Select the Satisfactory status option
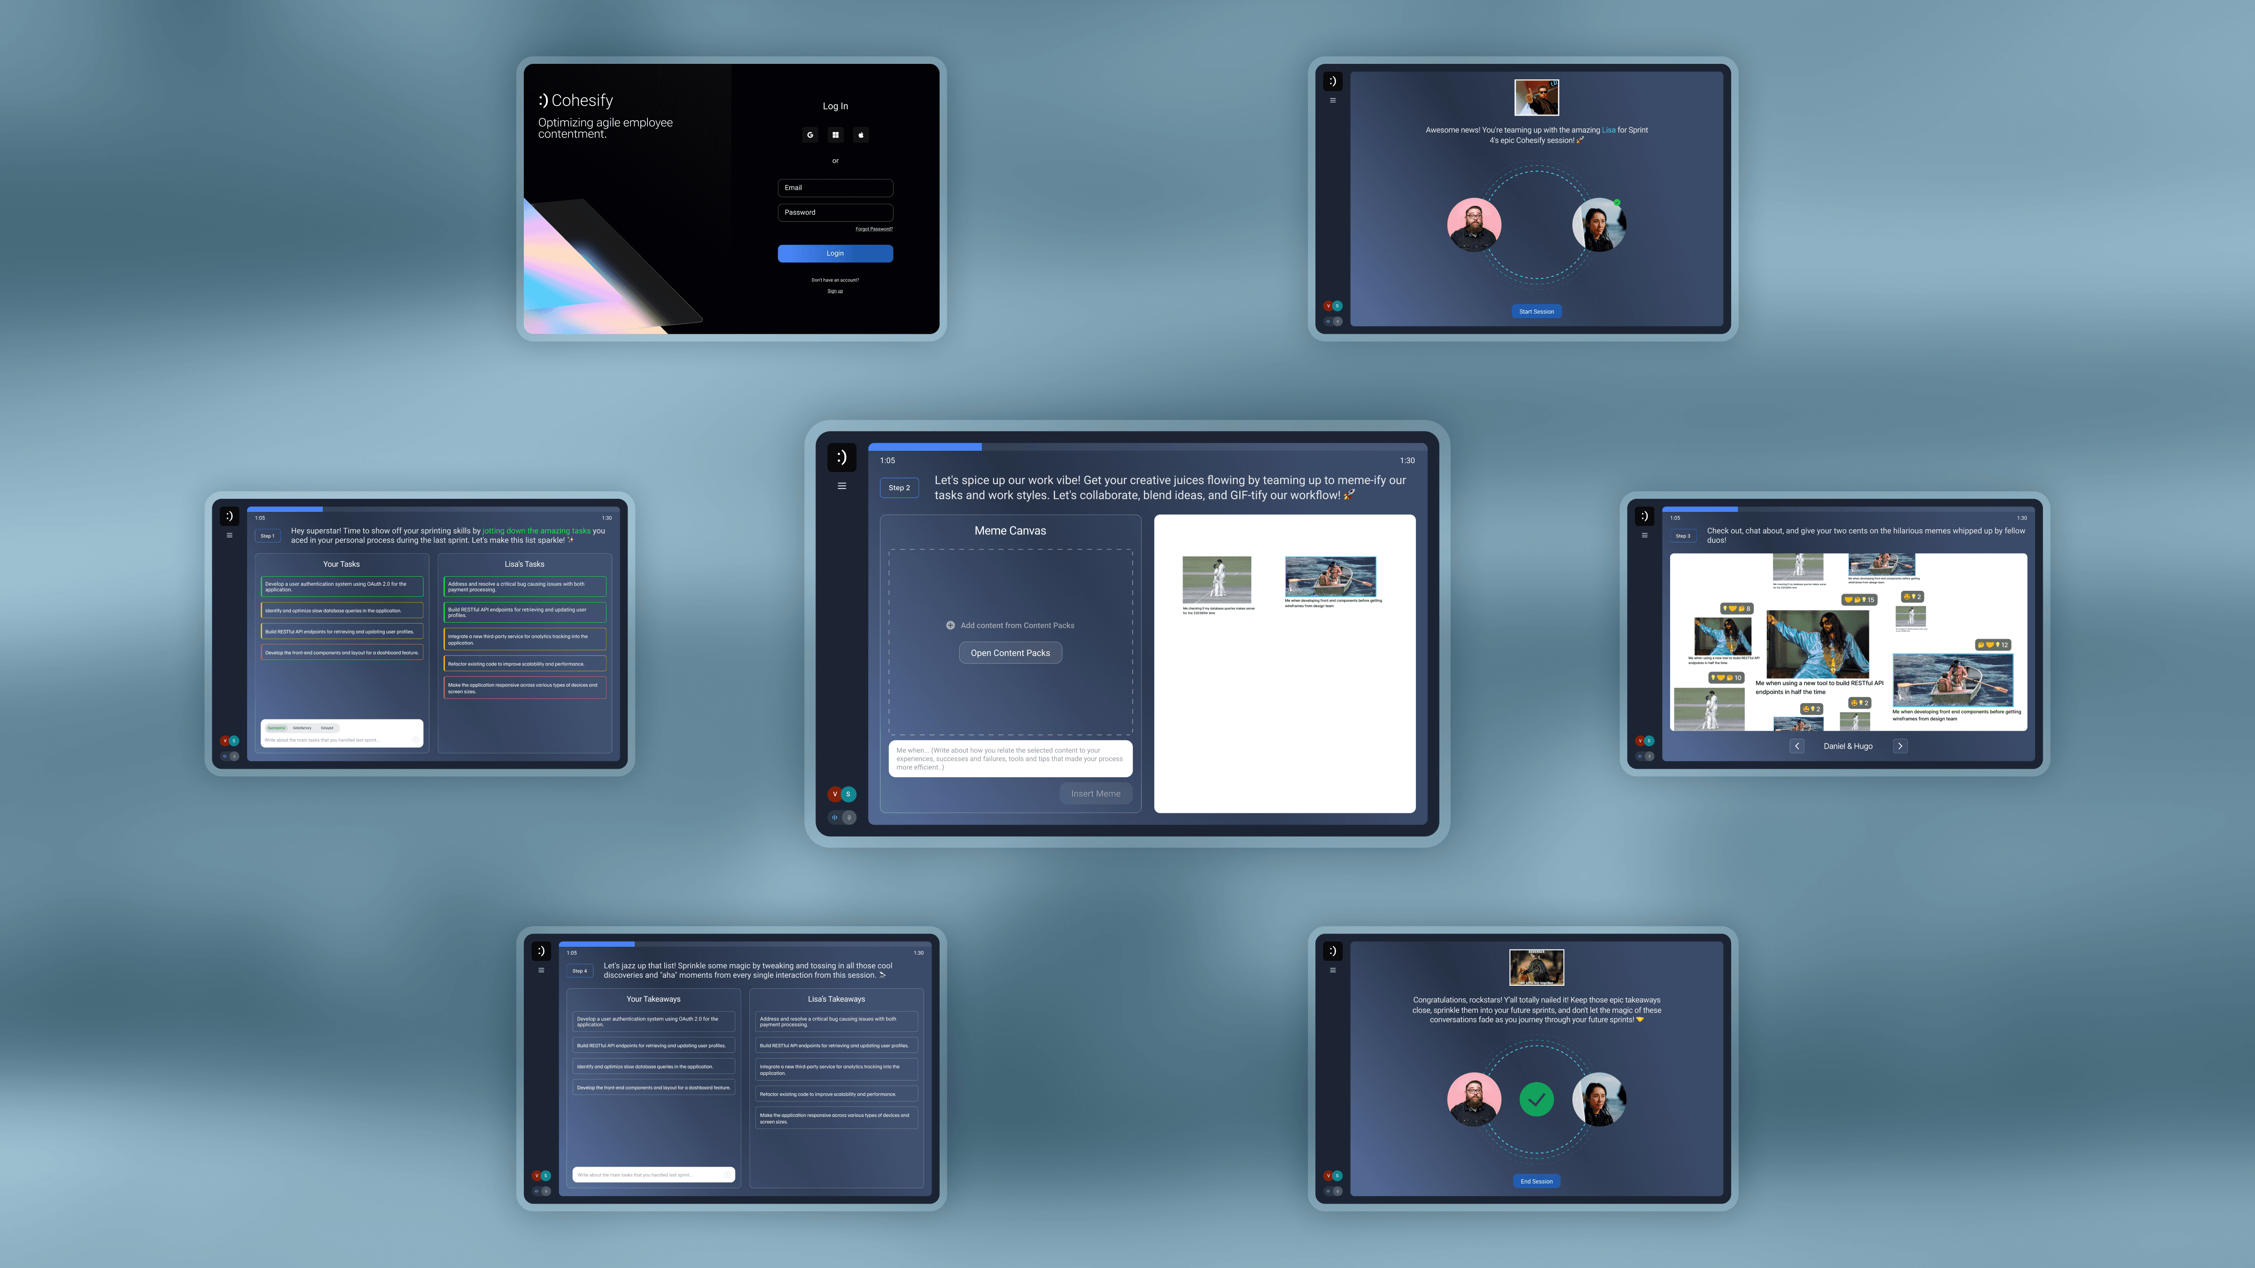The height and width of the screenshot is (1268, 2255). (x=302, y=728)
